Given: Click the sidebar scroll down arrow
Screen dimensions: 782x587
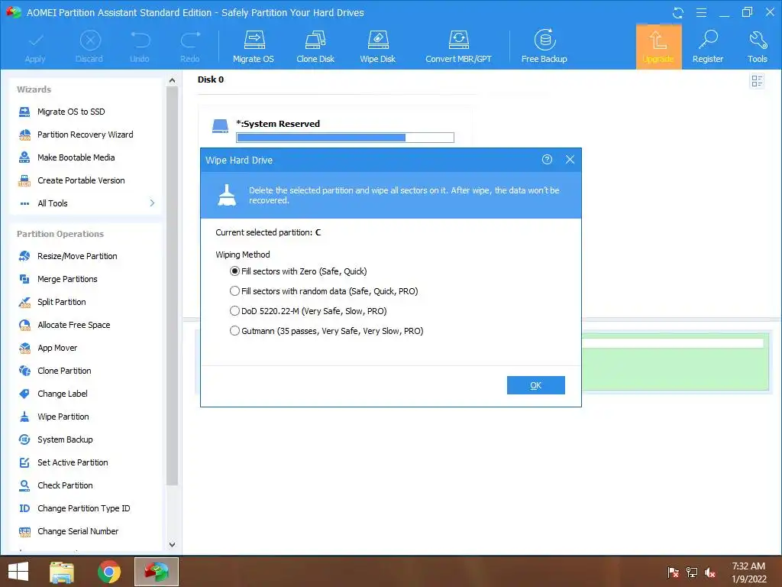Looking at the screenshot, I should [172, 544].
